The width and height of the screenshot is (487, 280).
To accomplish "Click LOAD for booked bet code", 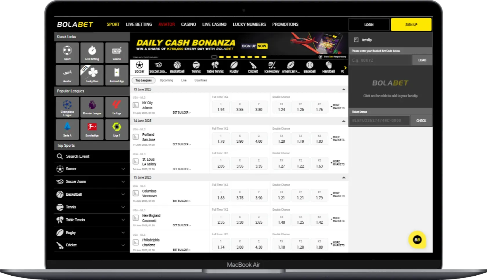I will pyautogui.click(x=422, y=60).
